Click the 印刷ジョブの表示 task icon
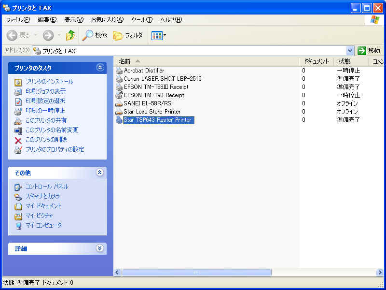 coord(18,92)
